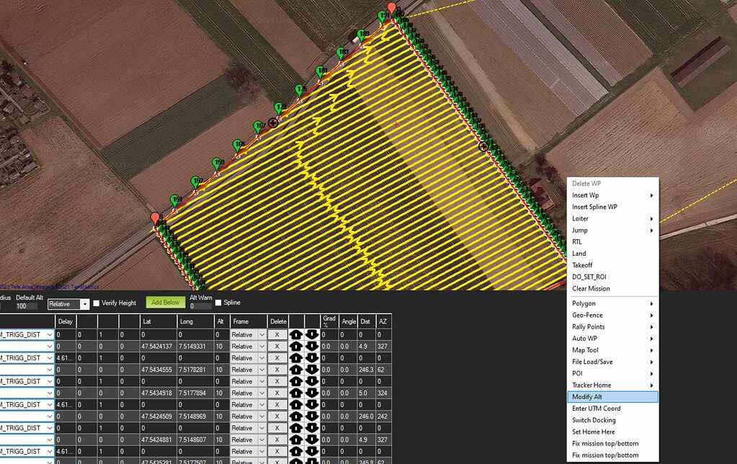Open the Relative altitude frame dropdown
The width and height of the screenshot is (737, 464).
coord(68,303)
